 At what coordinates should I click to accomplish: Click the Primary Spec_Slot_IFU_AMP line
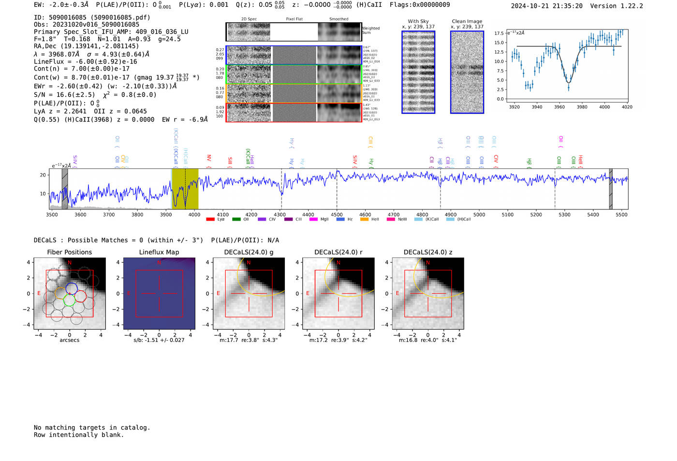[111, 32]
